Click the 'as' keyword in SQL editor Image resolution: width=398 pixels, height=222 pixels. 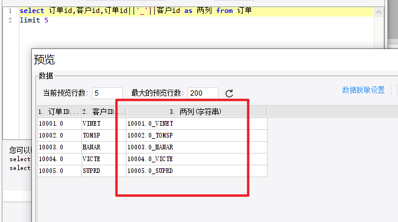pyautogui.click(x=188, y=11)
